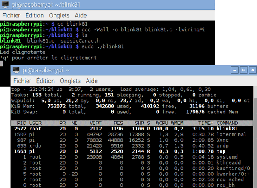Open the Fichier menu in the blink81 terminal
The image size is (257, 188).
[x=12, y=15]
